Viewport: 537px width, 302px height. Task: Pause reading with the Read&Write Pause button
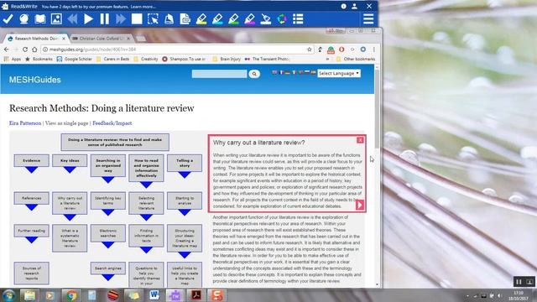[x=105, y=19]
